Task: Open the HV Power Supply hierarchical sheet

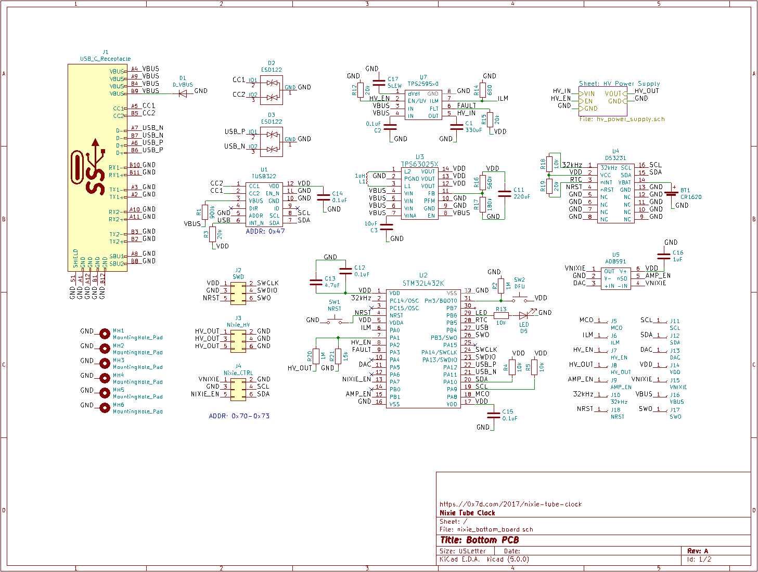Action: (602, 101)
